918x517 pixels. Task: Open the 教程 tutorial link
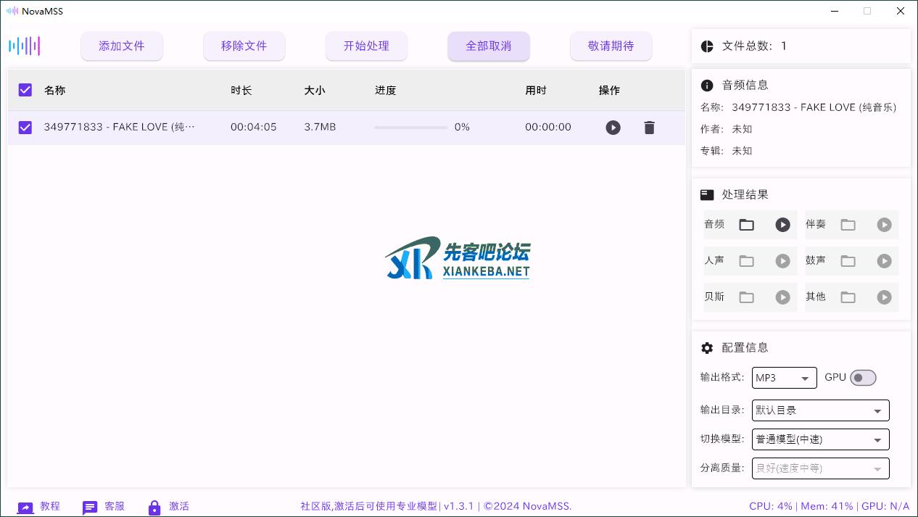pos(40,506)
